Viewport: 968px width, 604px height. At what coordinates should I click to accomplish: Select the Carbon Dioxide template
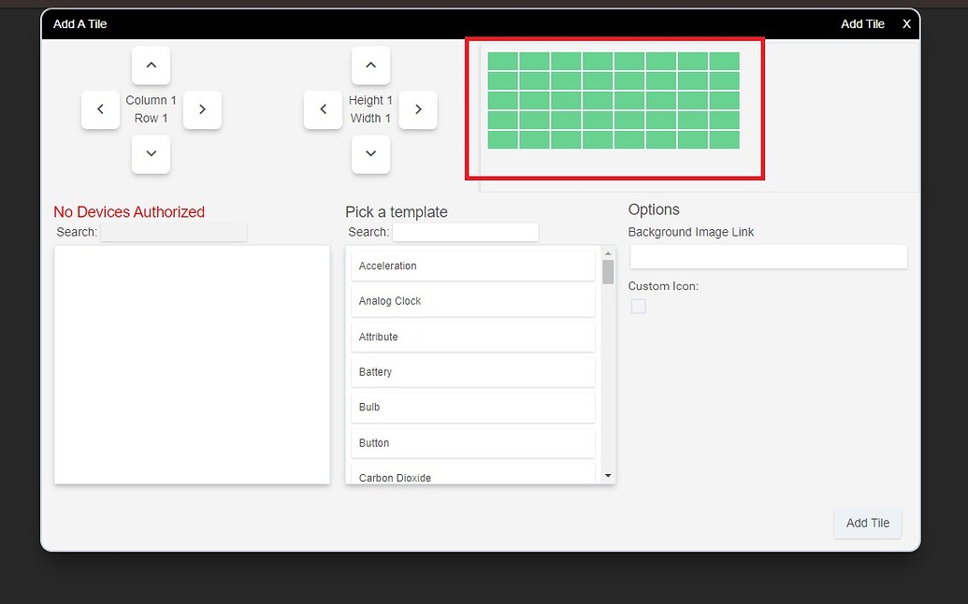pyautogui.click(x=472, y=475)
